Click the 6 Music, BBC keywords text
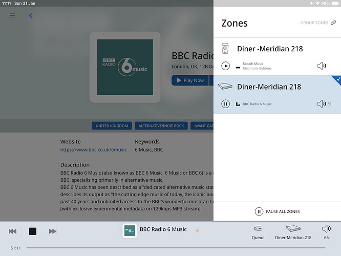The image size is (341, 256). coord(149,150)
